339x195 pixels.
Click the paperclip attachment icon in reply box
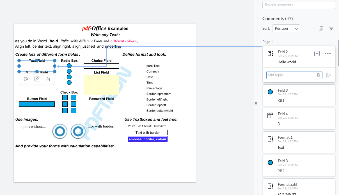(x=318, y=75)
